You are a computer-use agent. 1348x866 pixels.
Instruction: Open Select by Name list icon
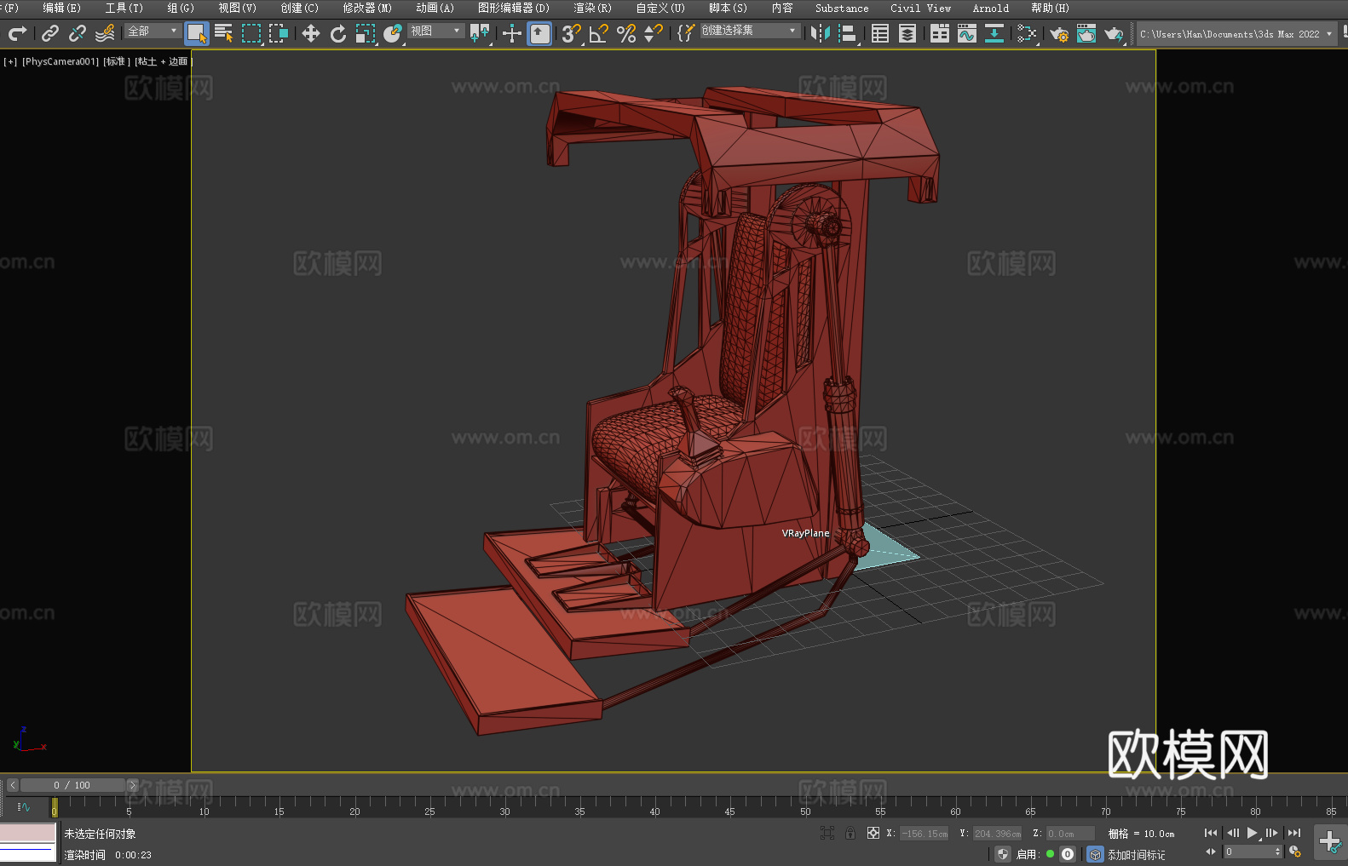[x=224, y=33]
